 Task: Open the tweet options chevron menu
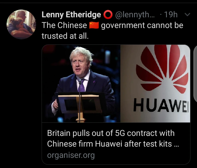pyautogui.click(x=187, y=15)
